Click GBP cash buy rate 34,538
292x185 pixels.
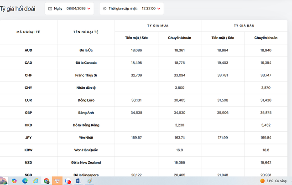136,113
